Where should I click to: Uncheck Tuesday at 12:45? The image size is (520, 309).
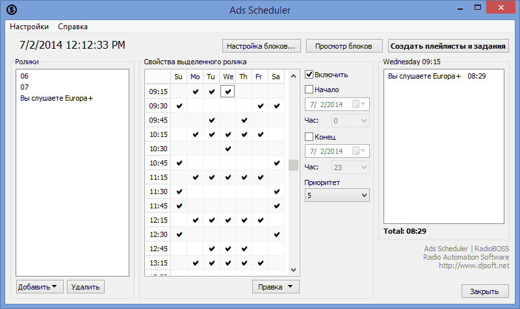point(212,249)
